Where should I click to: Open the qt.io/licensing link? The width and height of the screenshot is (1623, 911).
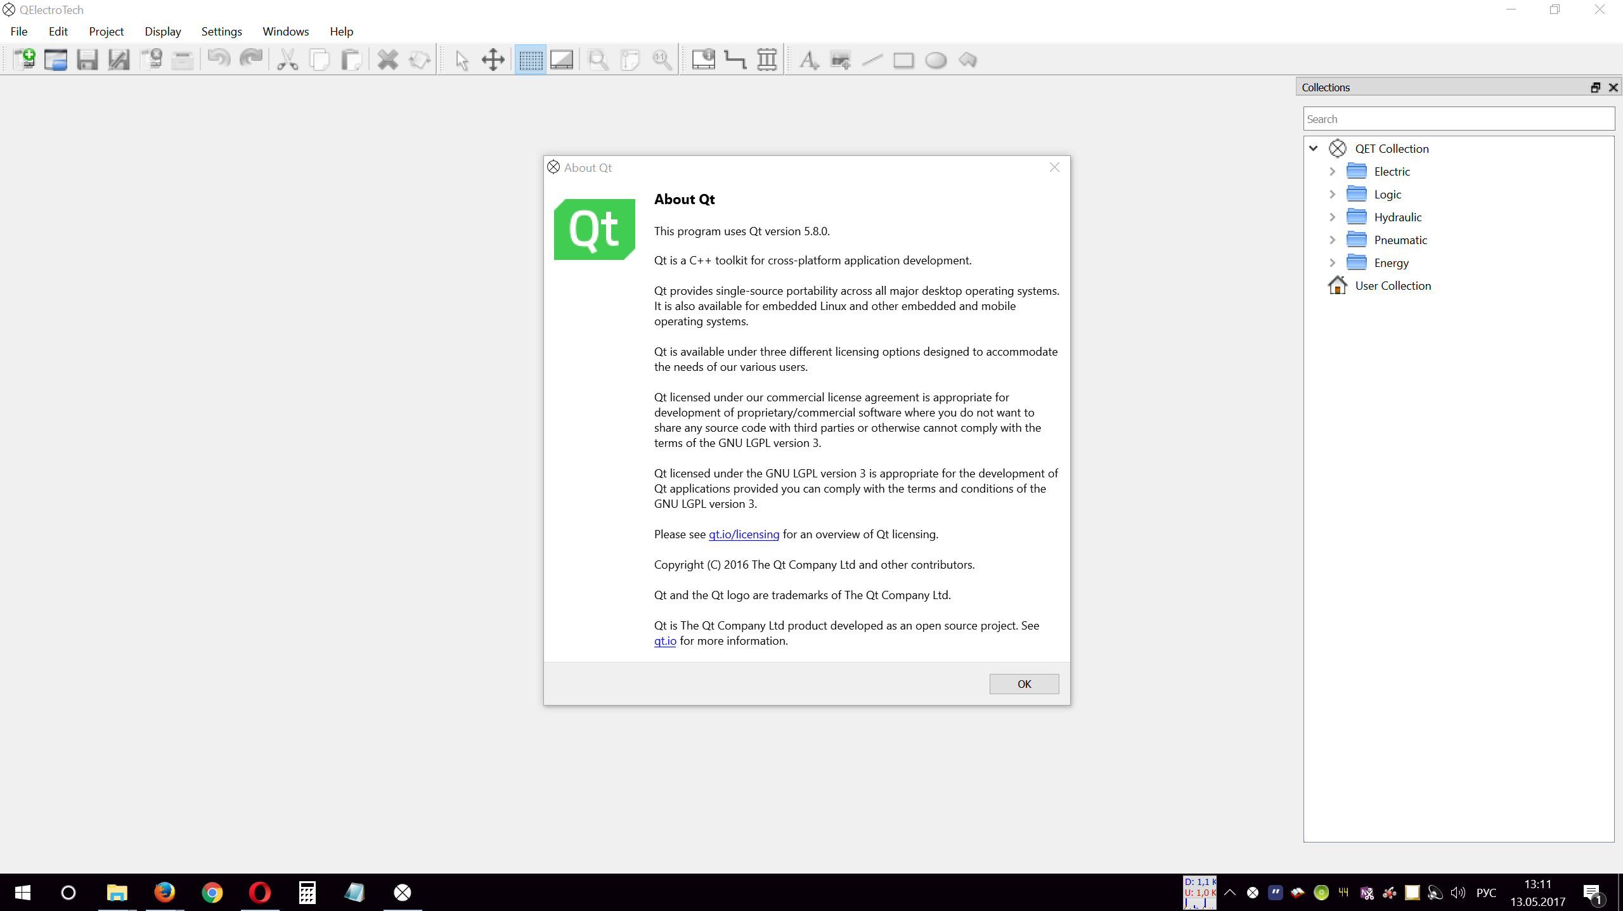(x=744, y=534)
